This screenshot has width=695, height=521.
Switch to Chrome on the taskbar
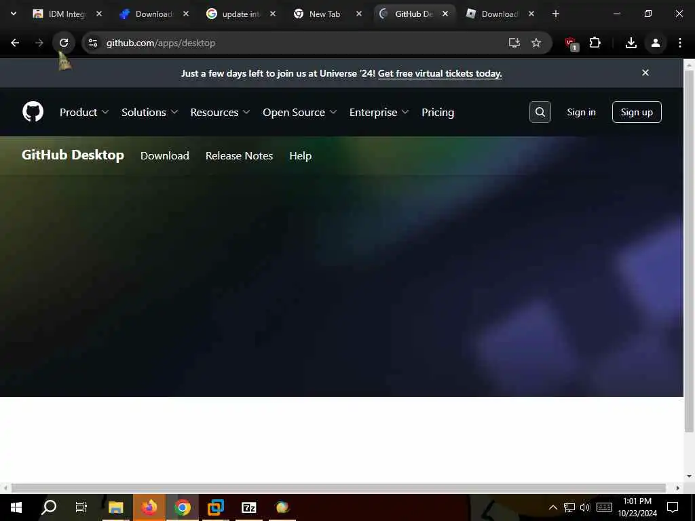(x=182, y=507)
